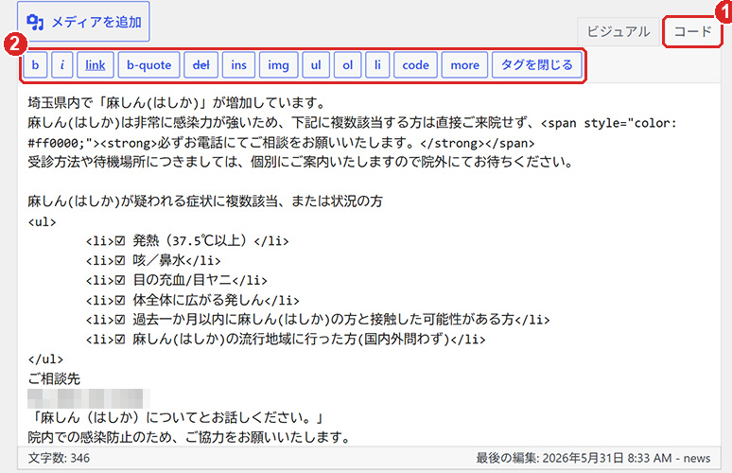This screenshot has width=732, height=473.
Task: Click the line 院内での感染防止のため、ご協力をお願いいたします。
Action: [189, 437]
